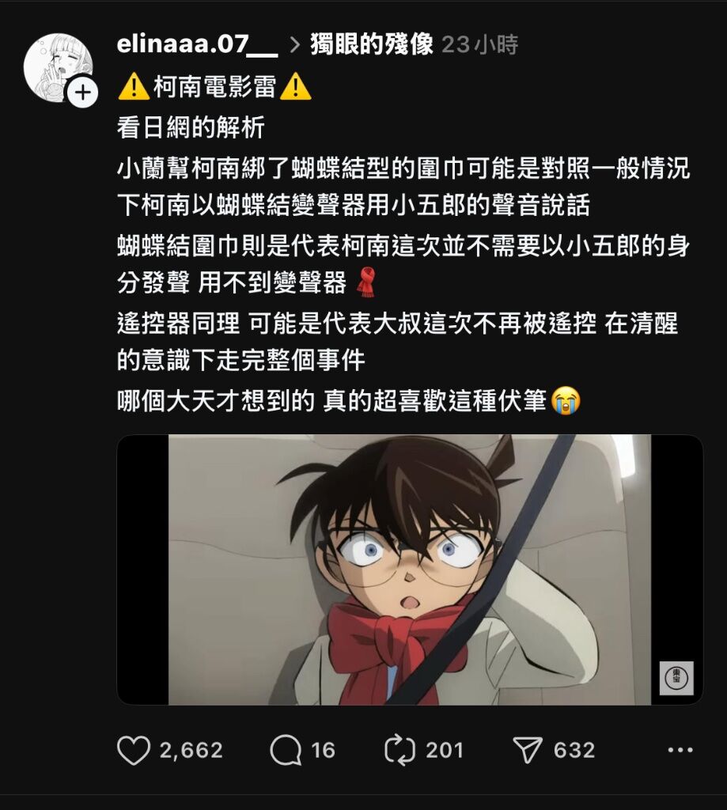The image size is (727, 810).
Task: Open the 獨眼的殘像 topic tag
Action: tap(372, 44)
